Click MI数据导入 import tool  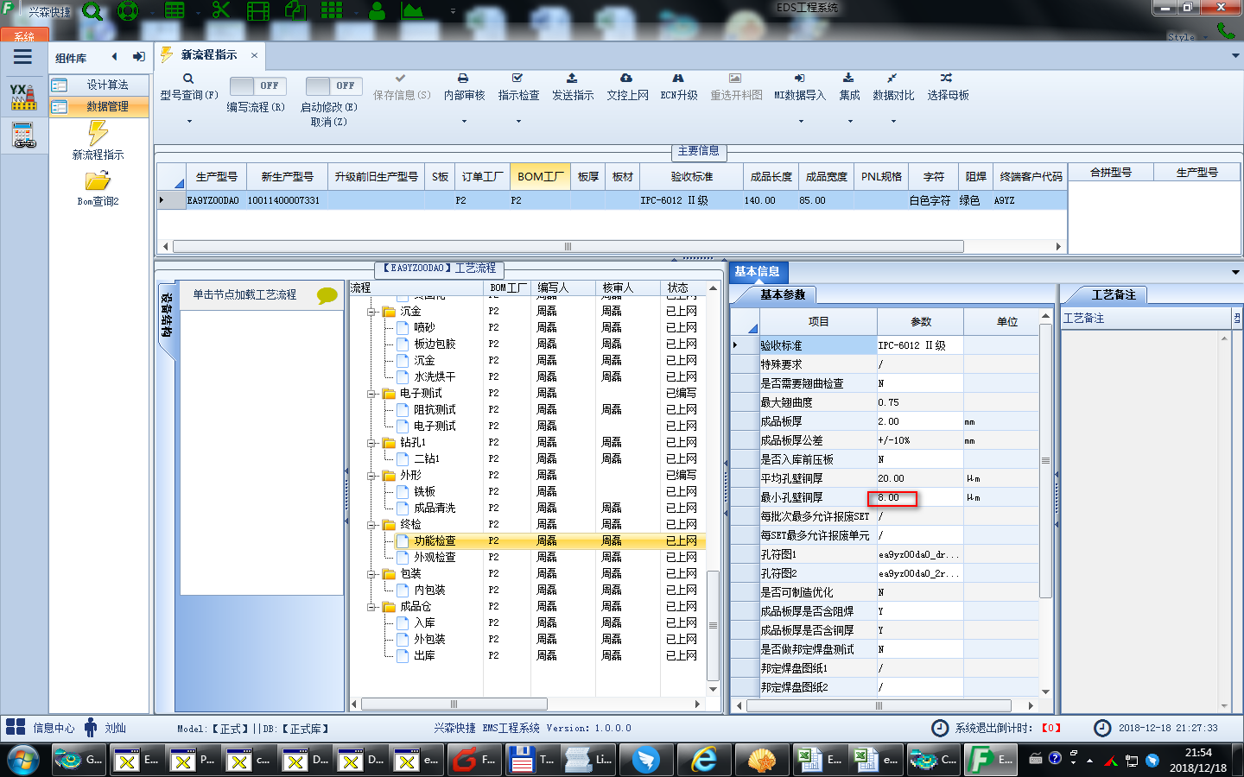click(799, 87)
